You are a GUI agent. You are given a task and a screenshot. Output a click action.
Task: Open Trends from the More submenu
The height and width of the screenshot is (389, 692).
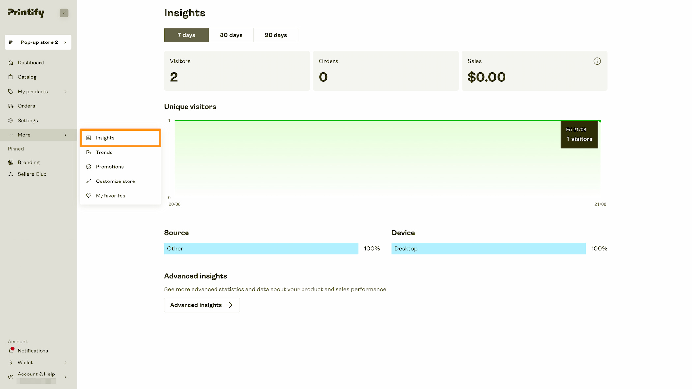click(121, 152)
